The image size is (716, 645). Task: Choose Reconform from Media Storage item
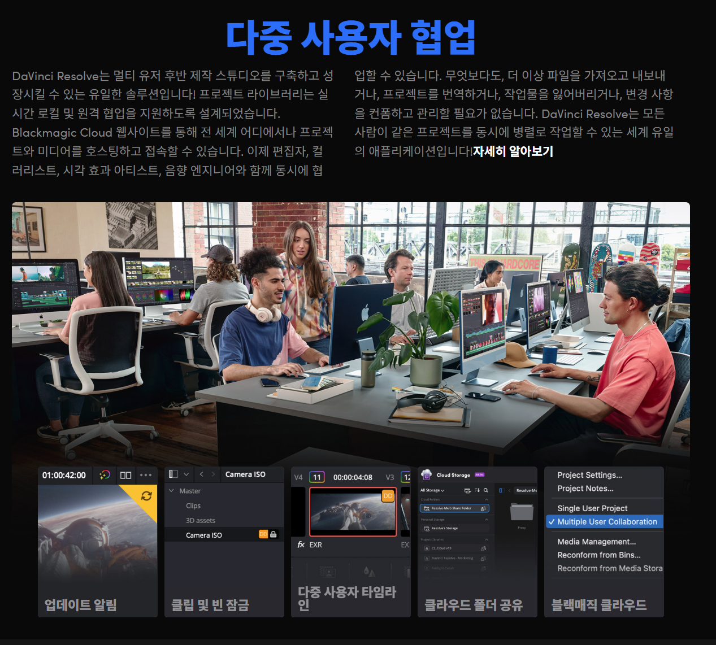610,569
